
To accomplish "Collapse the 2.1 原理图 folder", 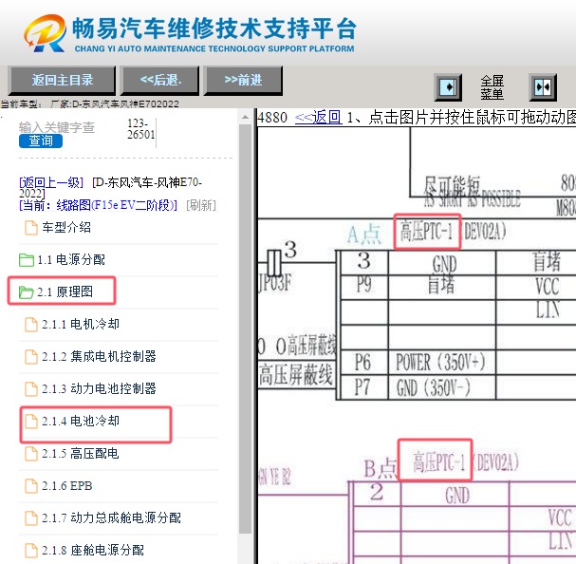I will click(65, 291).
